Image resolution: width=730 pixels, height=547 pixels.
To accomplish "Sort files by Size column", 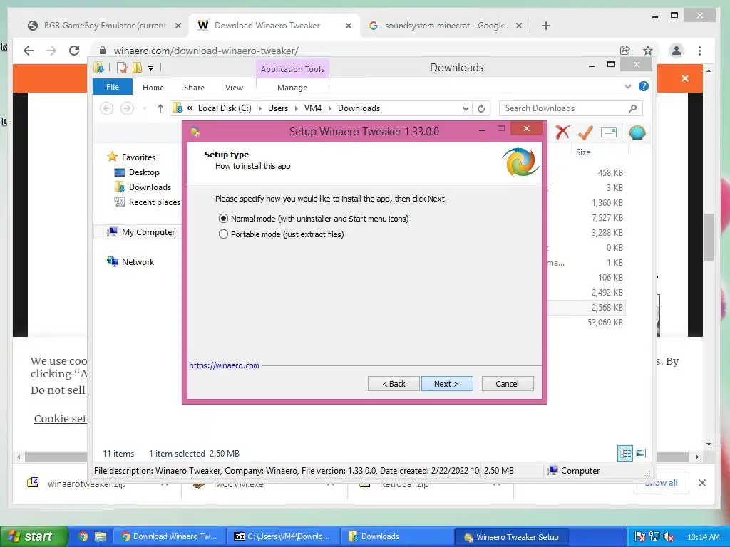I will pos(583,152).
